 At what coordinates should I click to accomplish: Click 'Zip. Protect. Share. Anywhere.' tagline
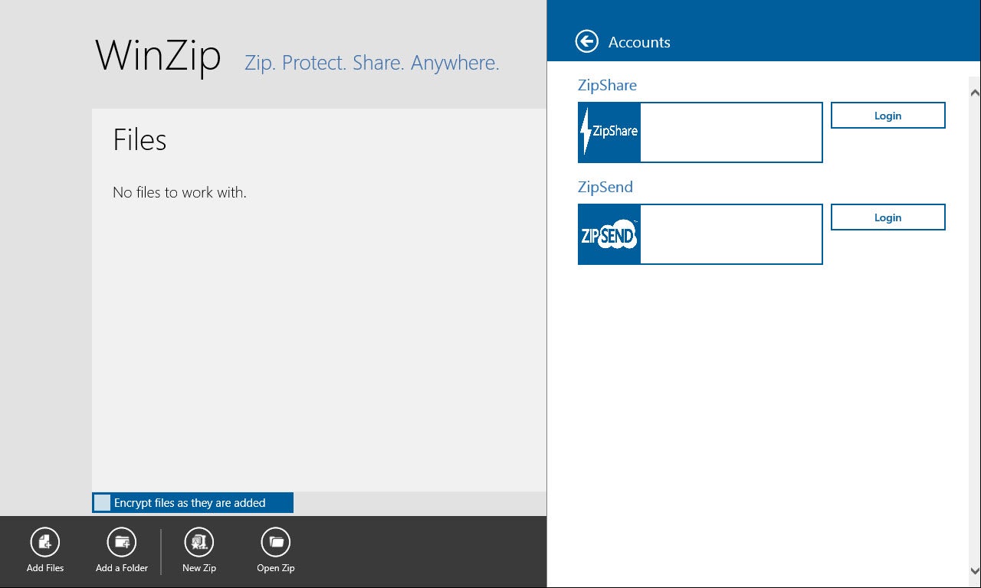(x=372, y=63)
